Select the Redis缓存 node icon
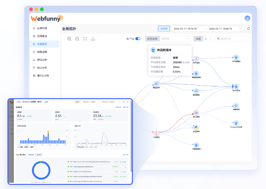This screenshot has height=189, width=266. point(236,86)
